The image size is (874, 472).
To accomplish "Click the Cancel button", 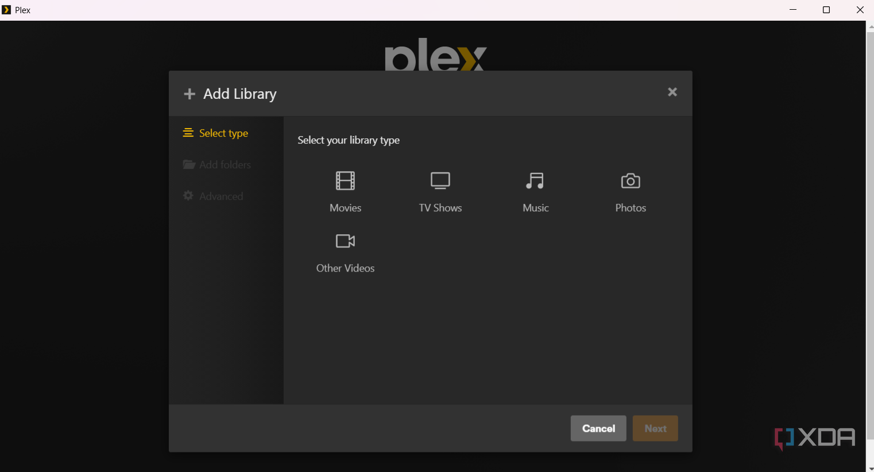I will click(598, 428).
